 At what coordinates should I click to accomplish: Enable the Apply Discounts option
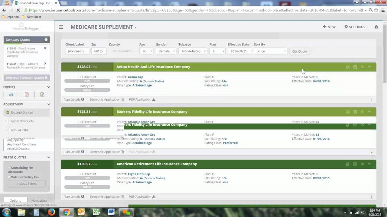pyautogui.click(x=8, y=121)
